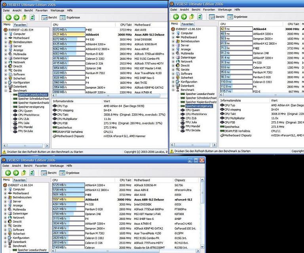The image size is (304, 253).
Task: Select DirectX icon in top-left window tree
Action: (10, 66)
